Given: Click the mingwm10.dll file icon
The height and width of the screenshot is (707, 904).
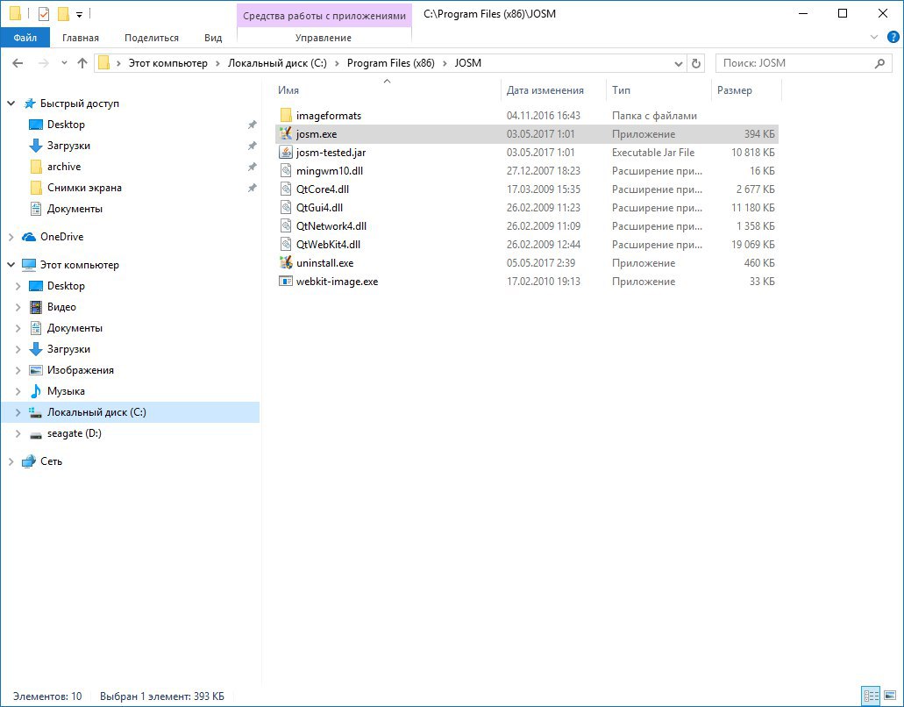Looking at the screenshot, I should 286,171.
